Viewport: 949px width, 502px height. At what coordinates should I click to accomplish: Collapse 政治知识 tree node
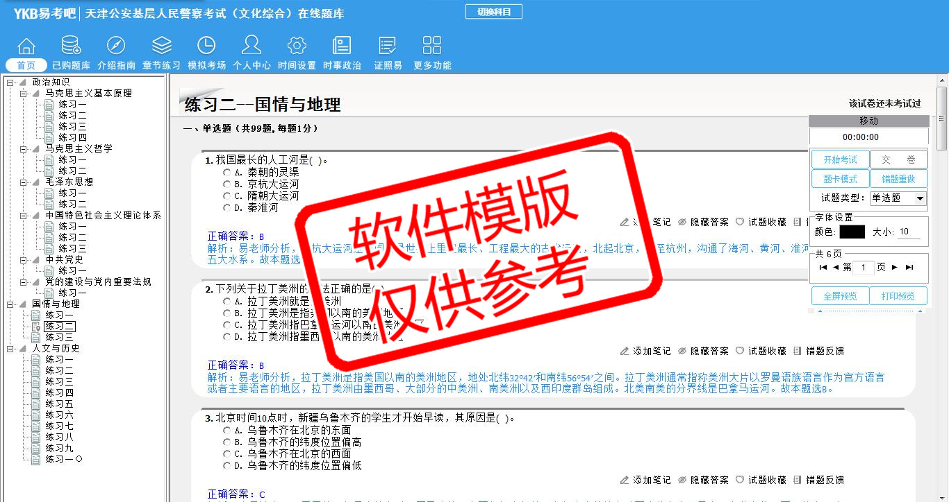click(10, 83)
